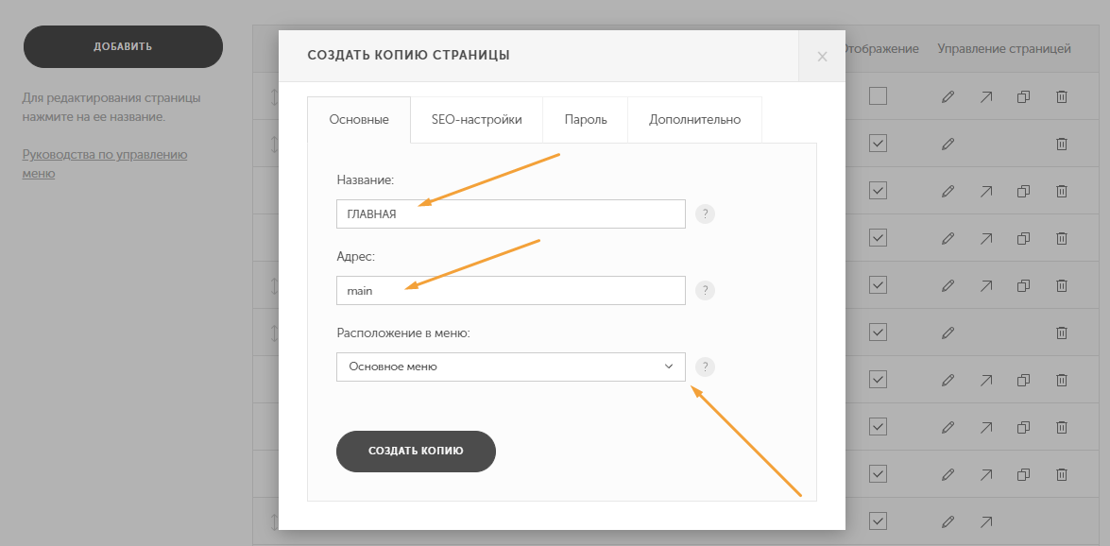This screenshot has width=1110, height=546.
Task: Click help icon next to Название field
Action: click(x=705, y=213)
